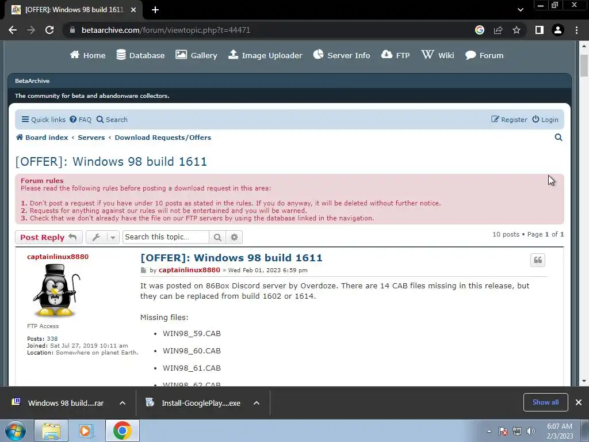Open the Gallery section
Viewport: 589px width, 442px height.
[196, 55]
